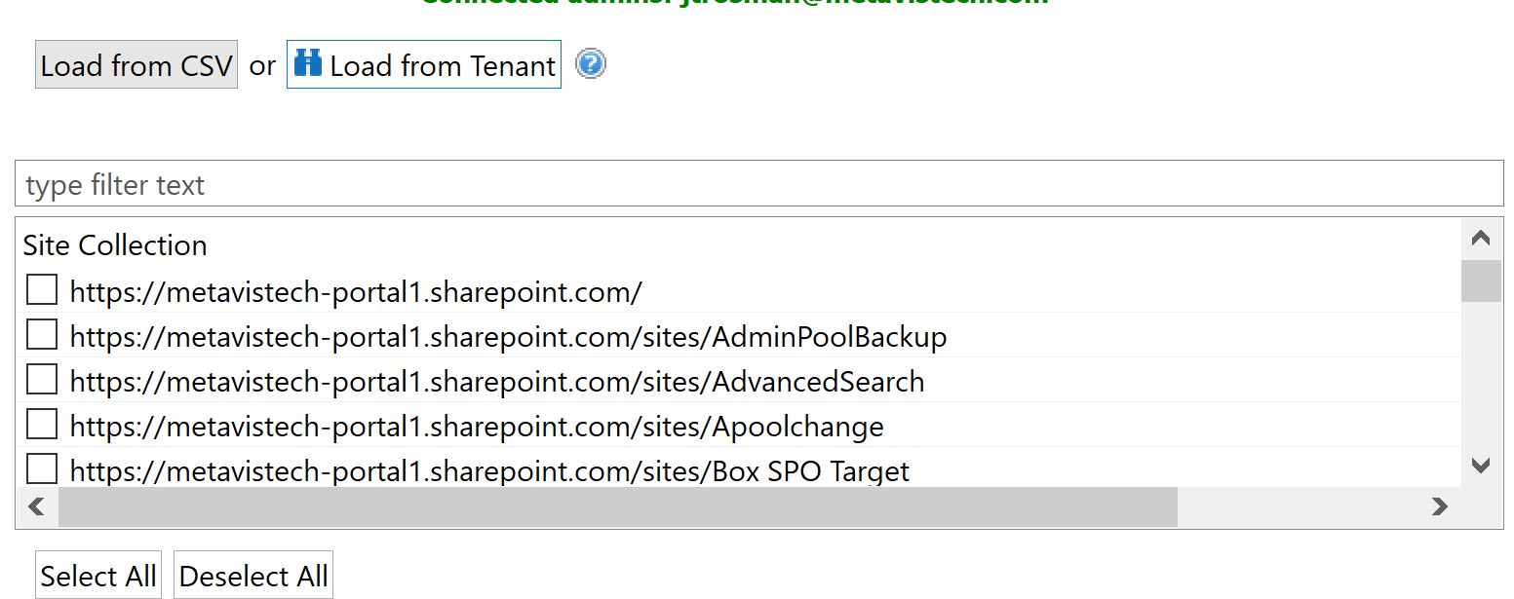
Task: Click the horizontal scrollbar thumb
Action: (617, 506)
